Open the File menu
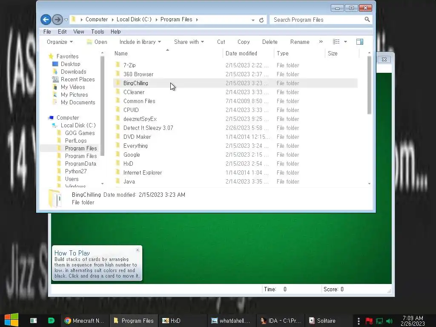The height and width of the screenshot is (327, 436). pos(47,32)
